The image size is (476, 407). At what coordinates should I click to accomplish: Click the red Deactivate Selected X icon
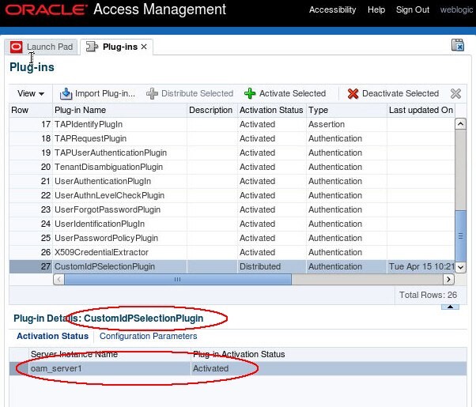click(353, 93)
